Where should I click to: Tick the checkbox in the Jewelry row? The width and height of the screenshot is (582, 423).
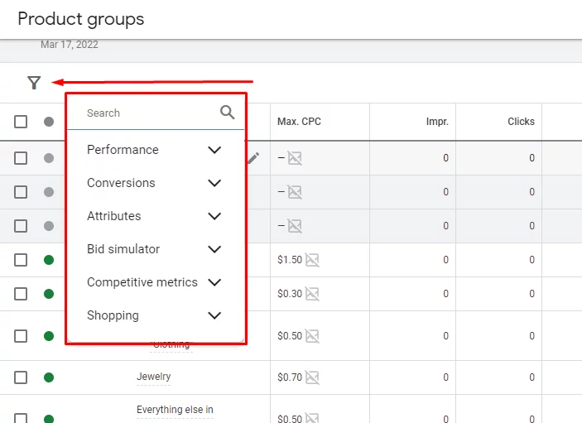tap(21, 377)
